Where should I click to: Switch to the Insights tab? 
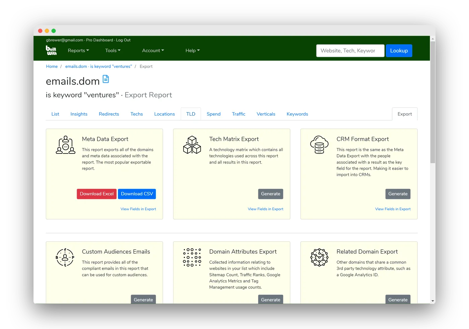(79, 114)
